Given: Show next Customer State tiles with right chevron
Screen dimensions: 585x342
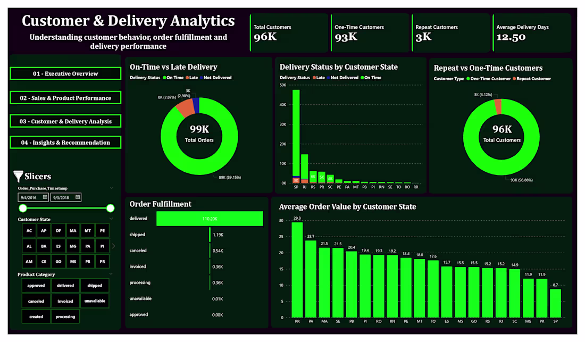Looking at the screenshot, I should point(113,246).
